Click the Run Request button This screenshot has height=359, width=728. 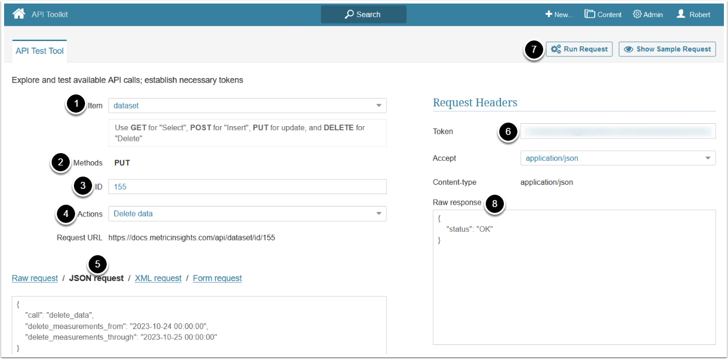click(x=579, y=49)
